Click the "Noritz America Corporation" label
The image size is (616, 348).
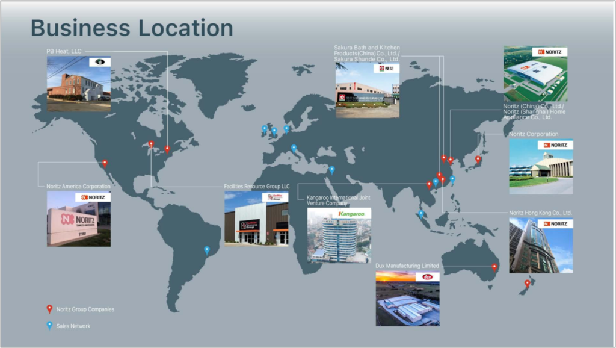click(x=79, y=187)
